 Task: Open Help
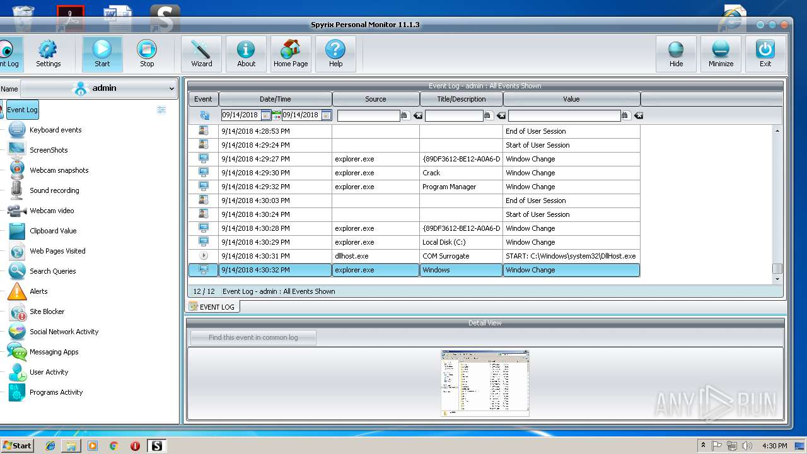(335, 54)
